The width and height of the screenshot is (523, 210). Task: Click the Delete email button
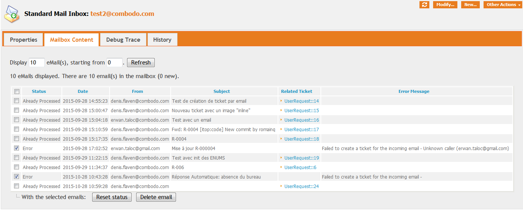click(156, 197)
